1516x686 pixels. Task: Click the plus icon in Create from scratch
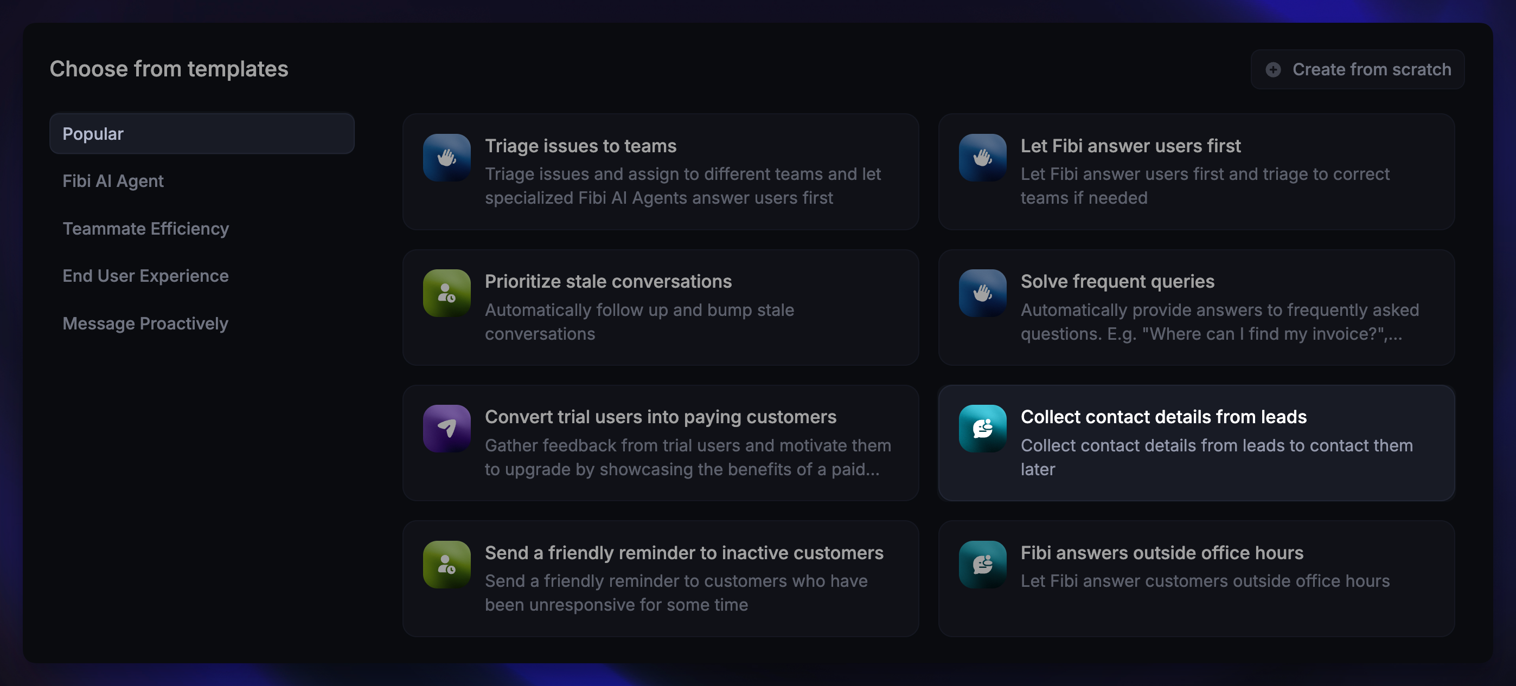click(1273, 70)
